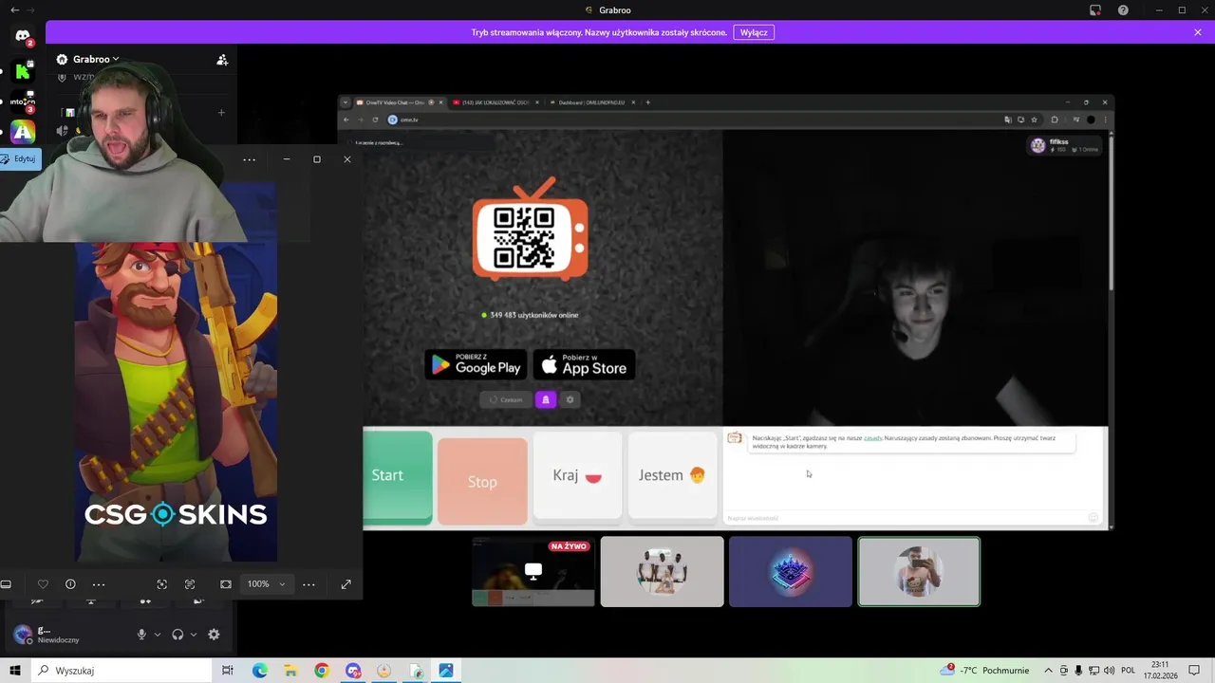Screen dimensions: 1215x683
Task: Open Discord user settings gear
Action: coord(214,635)
